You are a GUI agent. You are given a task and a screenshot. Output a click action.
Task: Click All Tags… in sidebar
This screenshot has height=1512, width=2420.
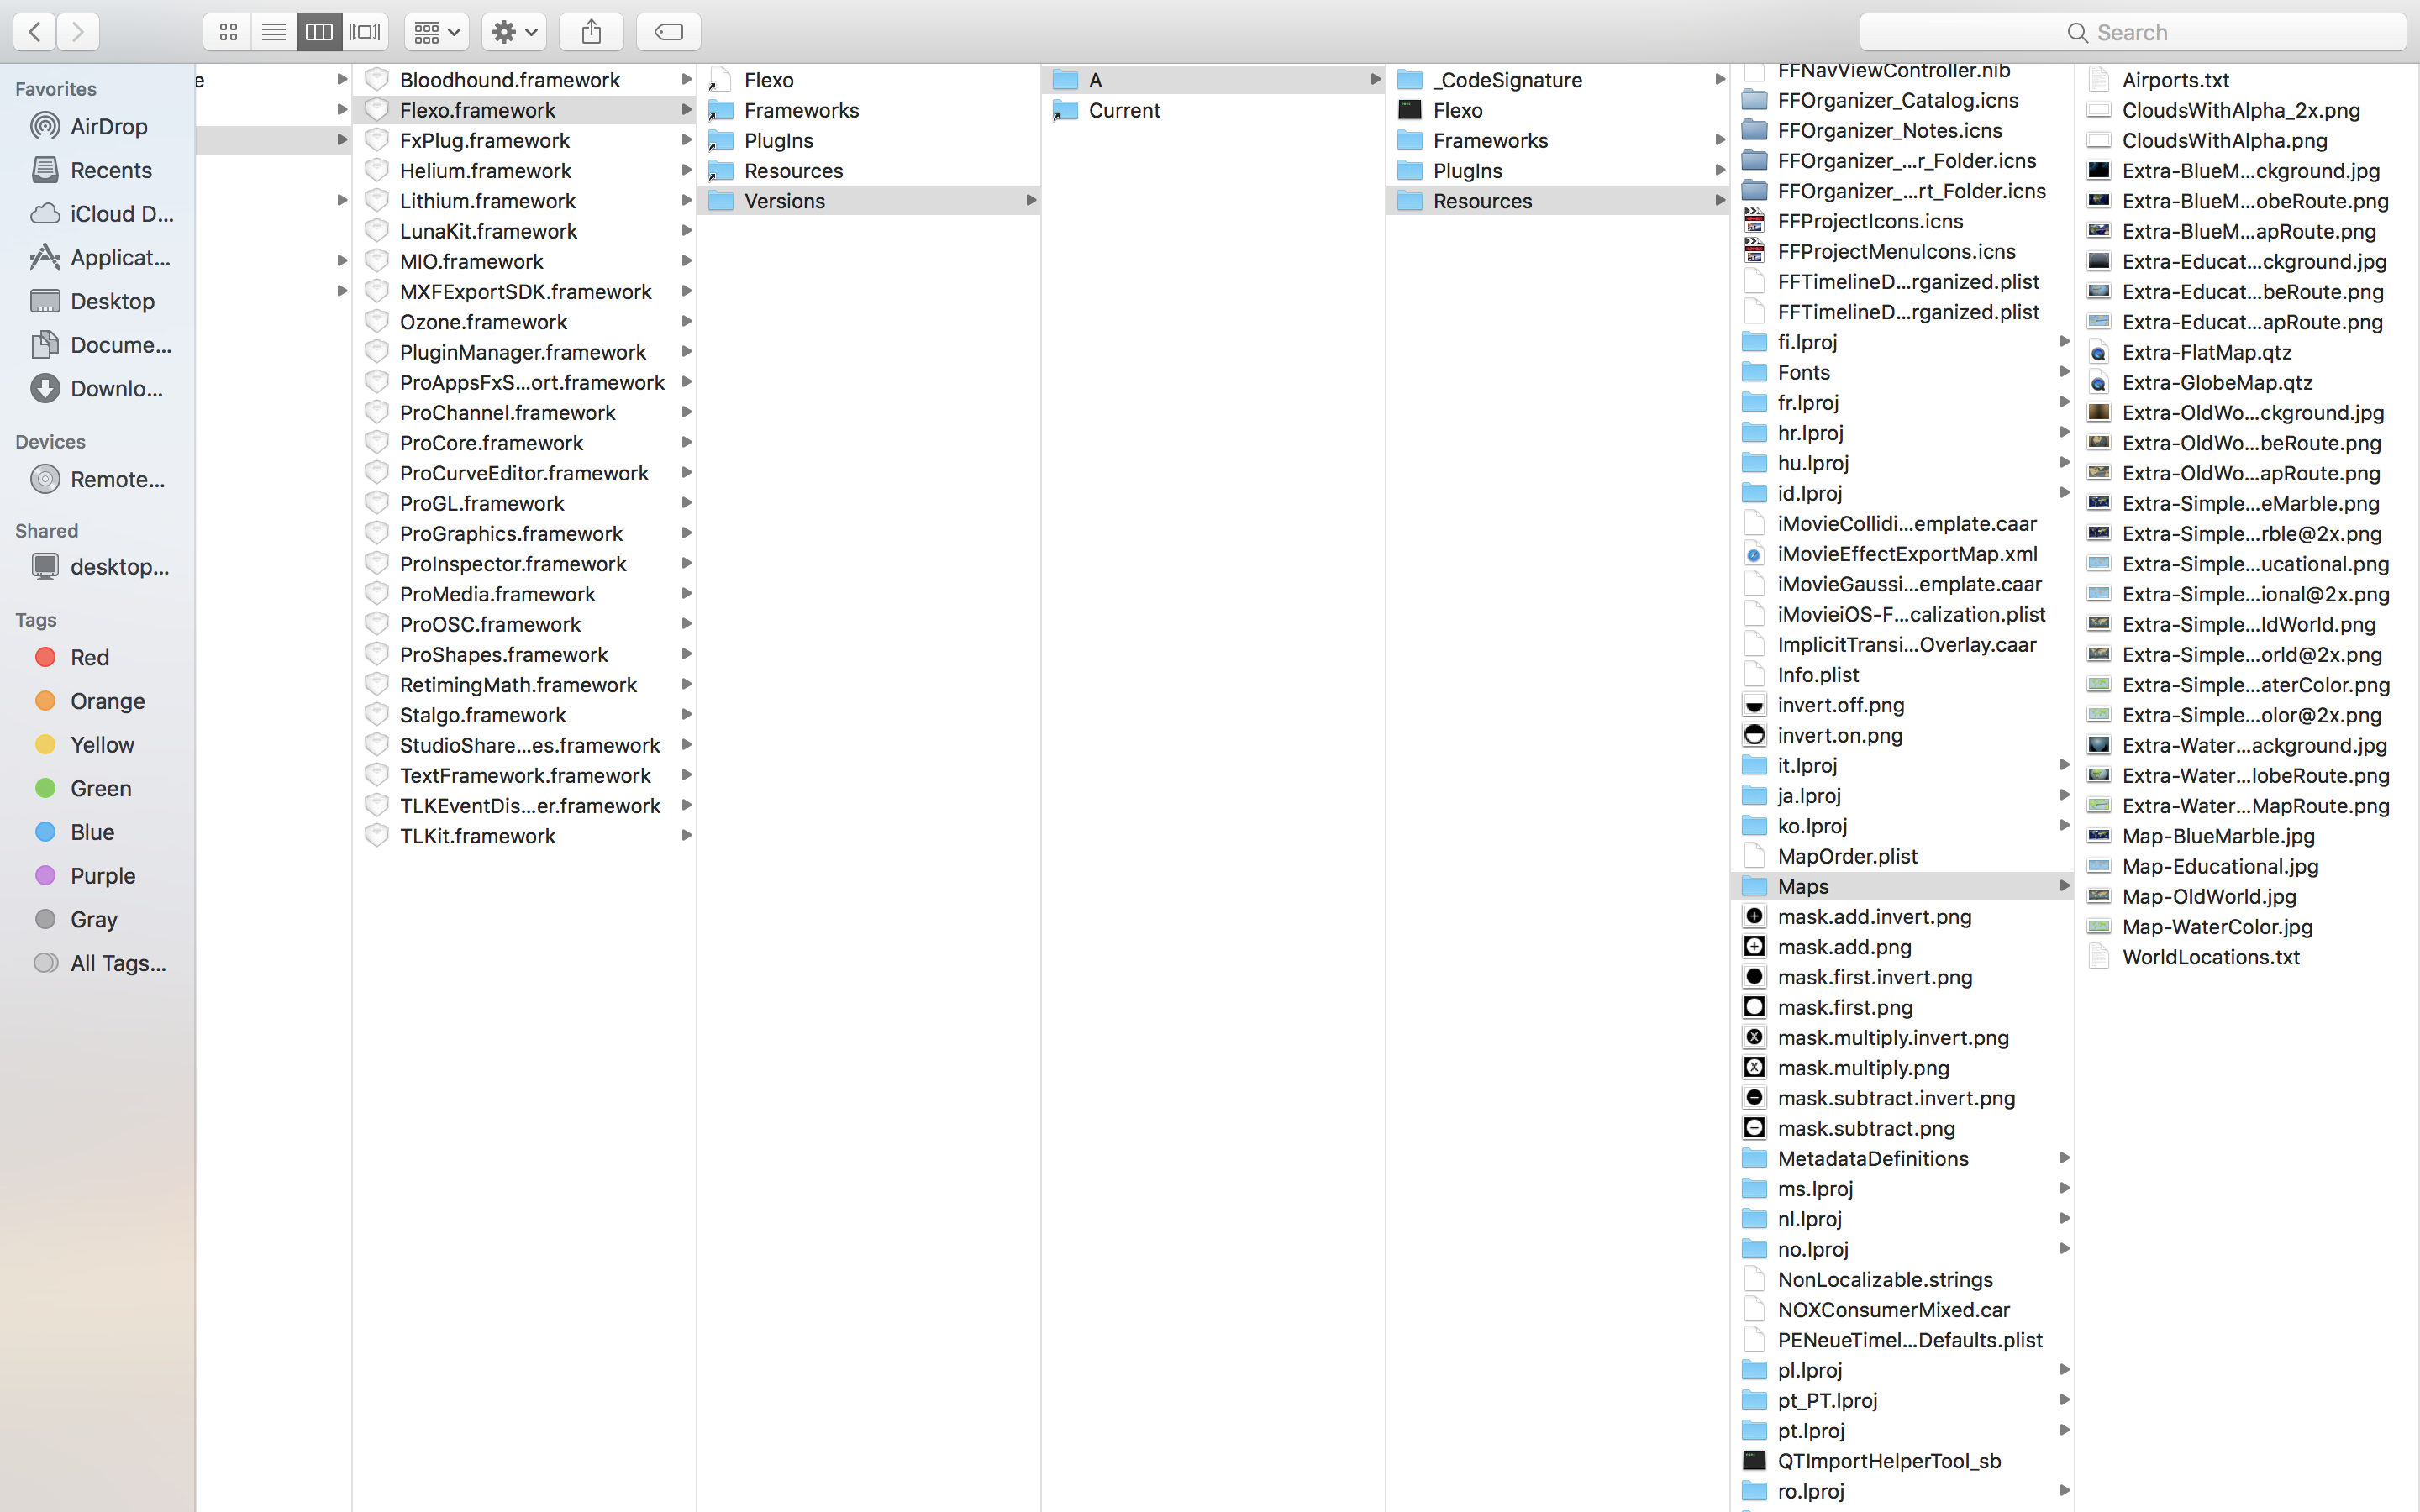(x=117, y=964)
